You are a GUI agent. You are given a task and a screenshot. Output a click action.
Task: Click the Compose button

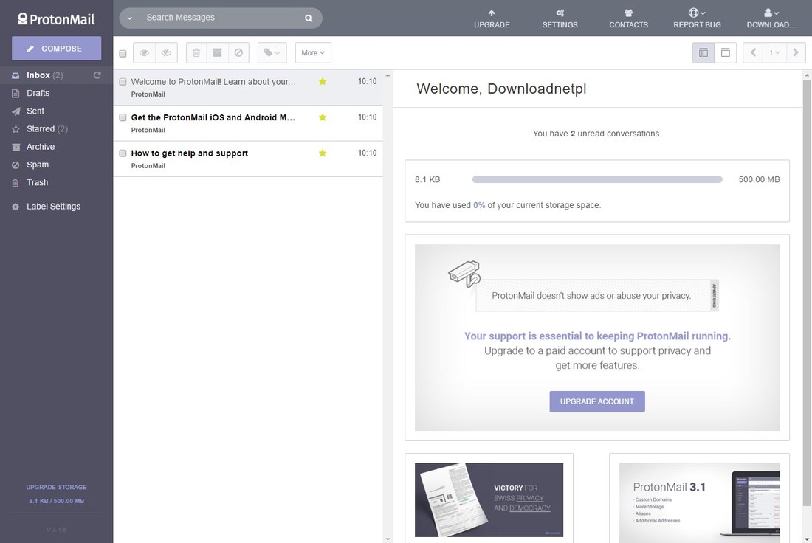pos(56,48)
